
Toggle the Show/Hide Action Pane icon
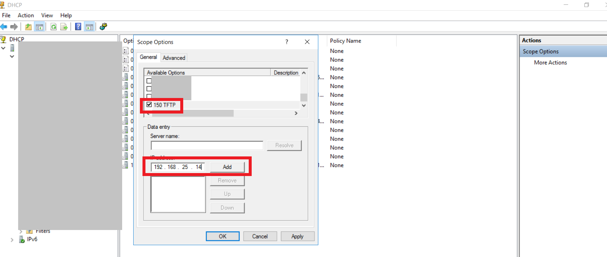click(89, 27)
